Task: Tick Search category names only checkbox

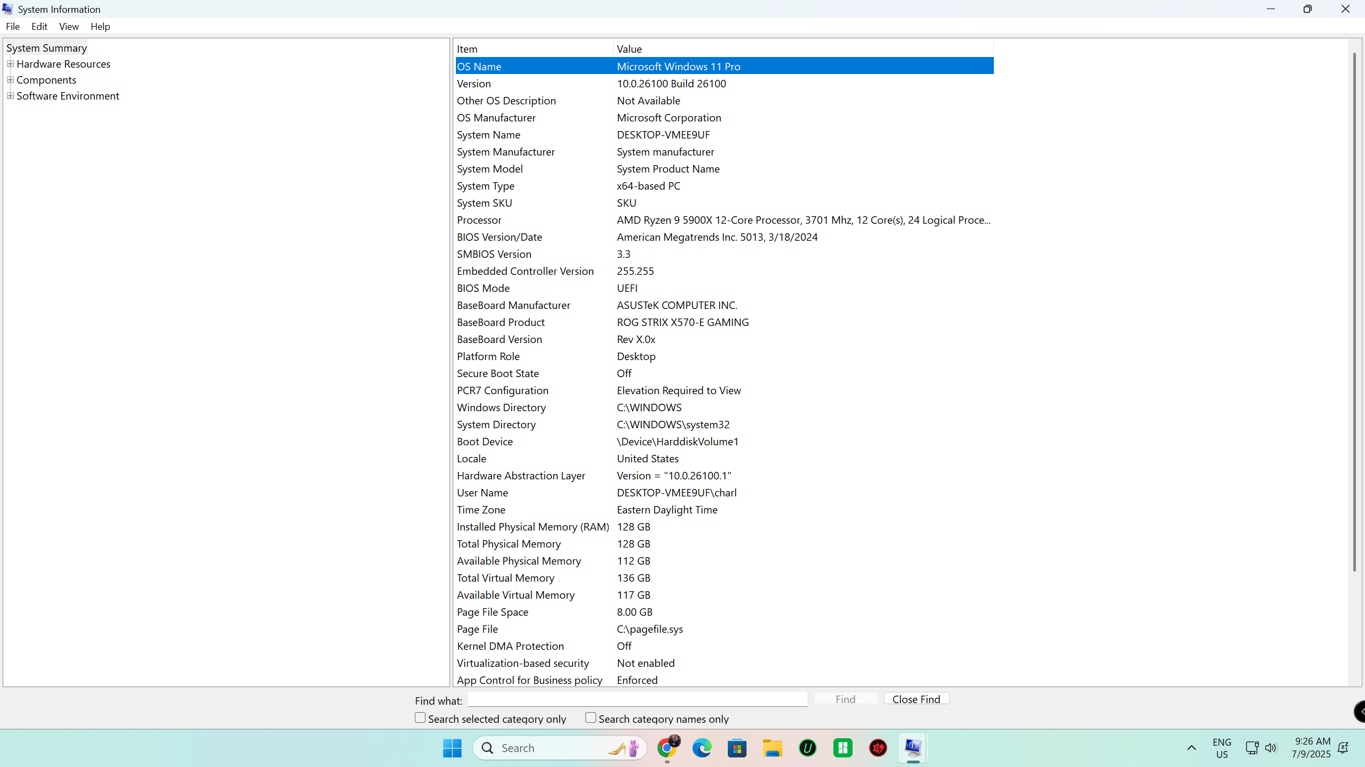Action: pyautogui.click(x=591, y=718)
